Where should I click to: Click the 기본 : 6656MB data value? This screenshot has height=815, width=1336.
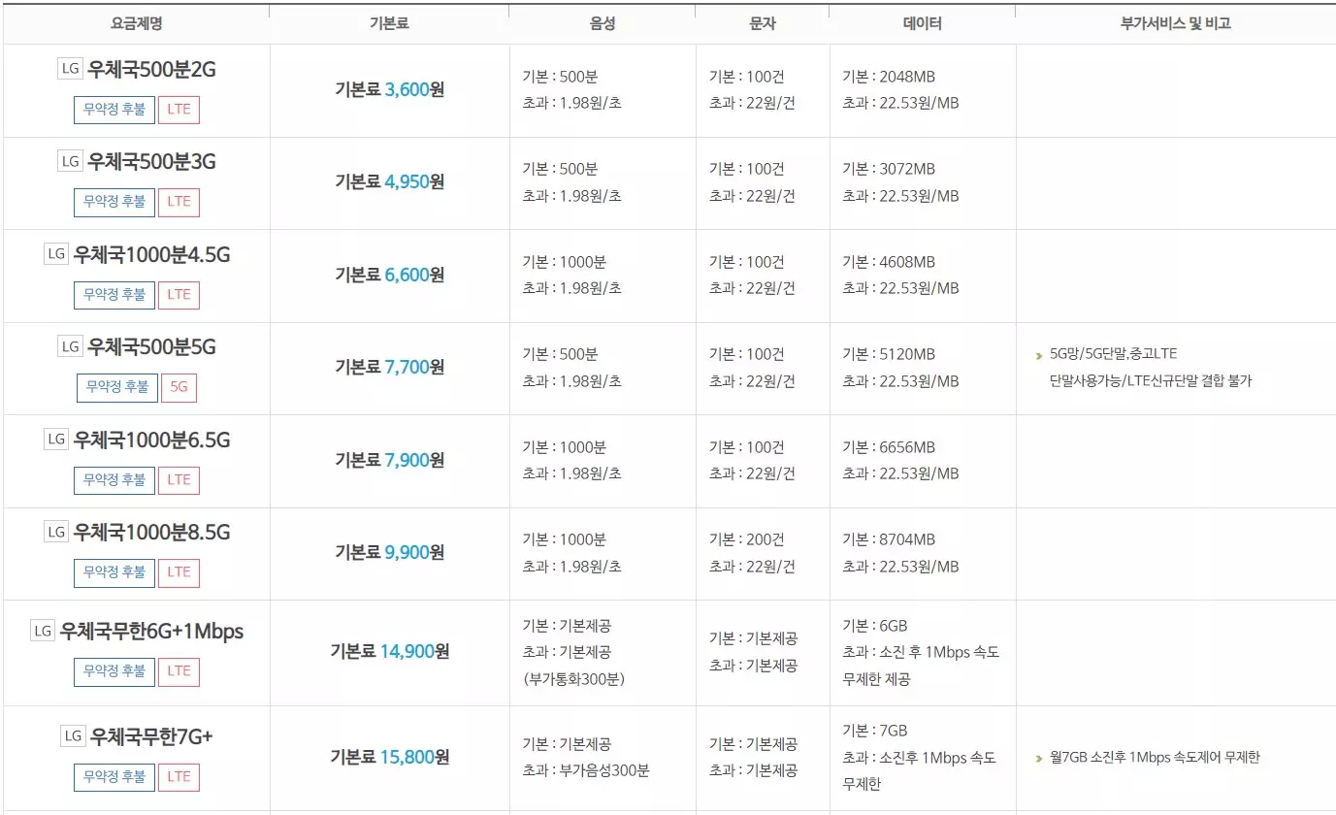(x=889, y=447)
